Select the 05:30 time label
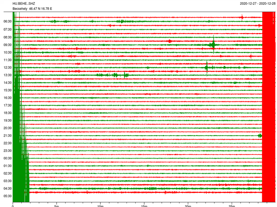Screen dimensions: 277x207 coord(8,196)
